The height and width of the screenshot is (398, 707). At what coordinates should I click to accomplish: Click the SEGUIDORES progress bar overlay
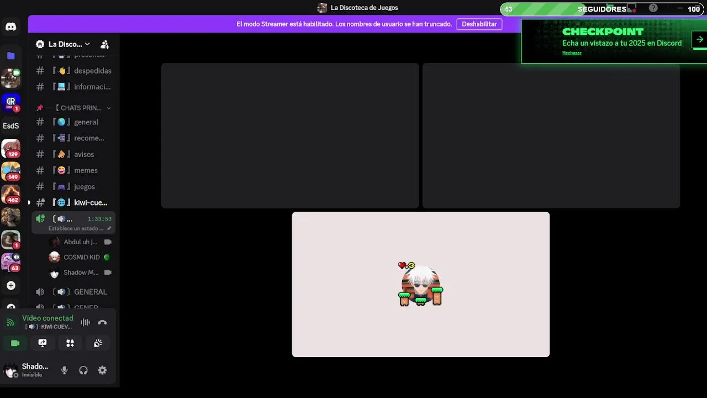pos(602,9)
